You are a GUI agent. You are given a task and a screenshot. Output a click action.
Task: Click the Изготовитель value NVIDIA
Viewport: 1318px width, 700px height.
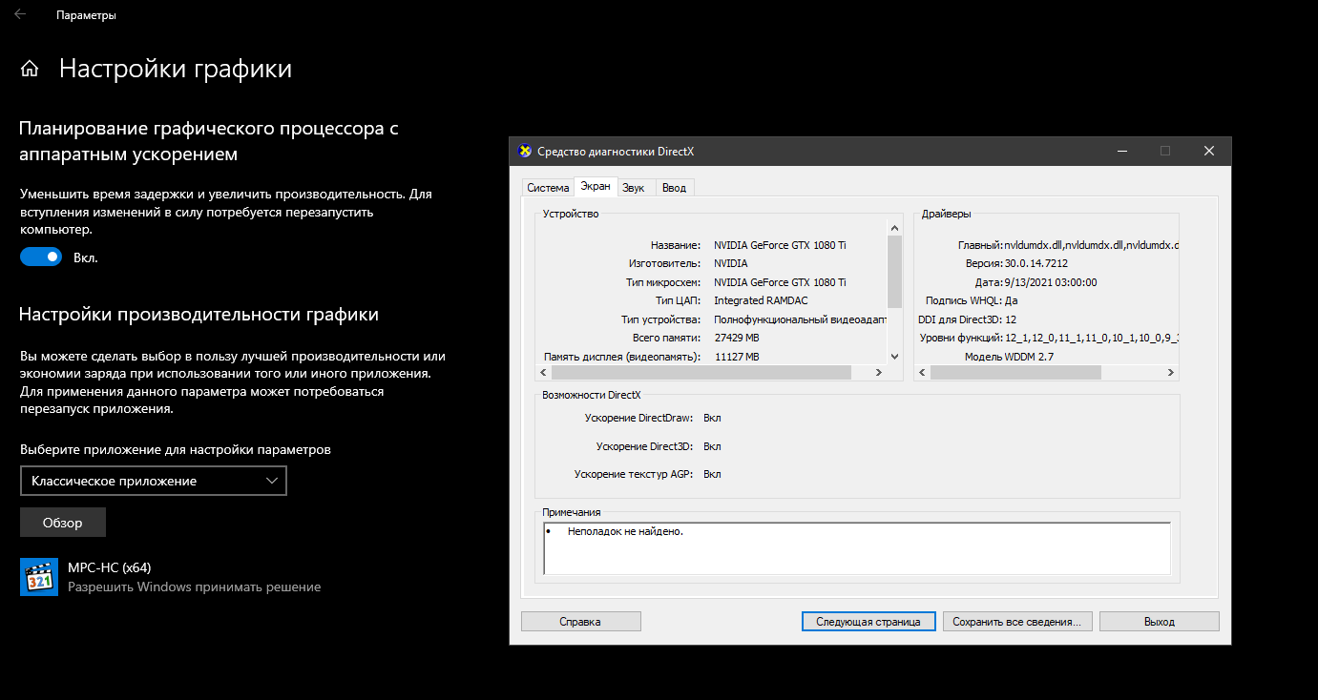(731, 263)
